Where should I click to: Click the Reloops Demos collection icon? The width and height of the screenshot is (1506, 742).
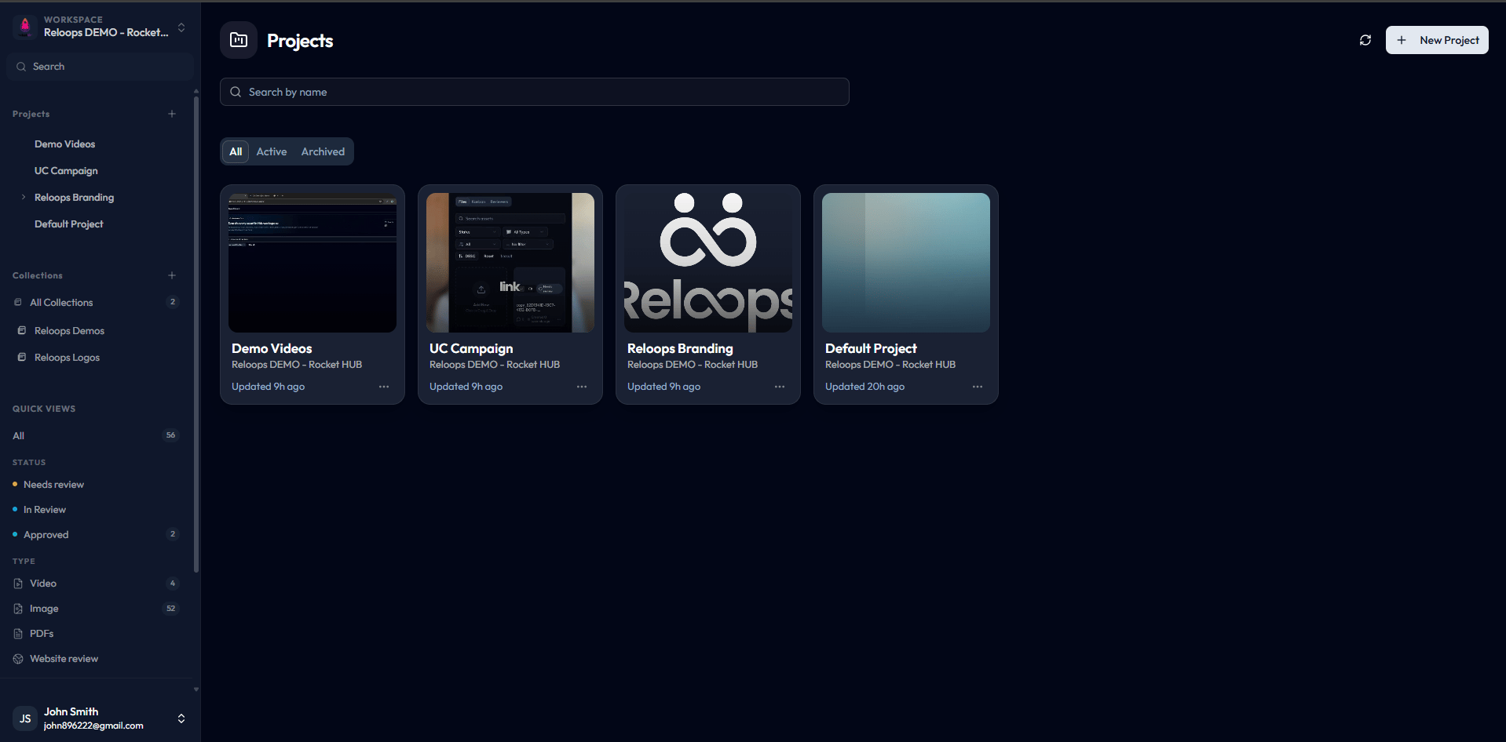22,331
